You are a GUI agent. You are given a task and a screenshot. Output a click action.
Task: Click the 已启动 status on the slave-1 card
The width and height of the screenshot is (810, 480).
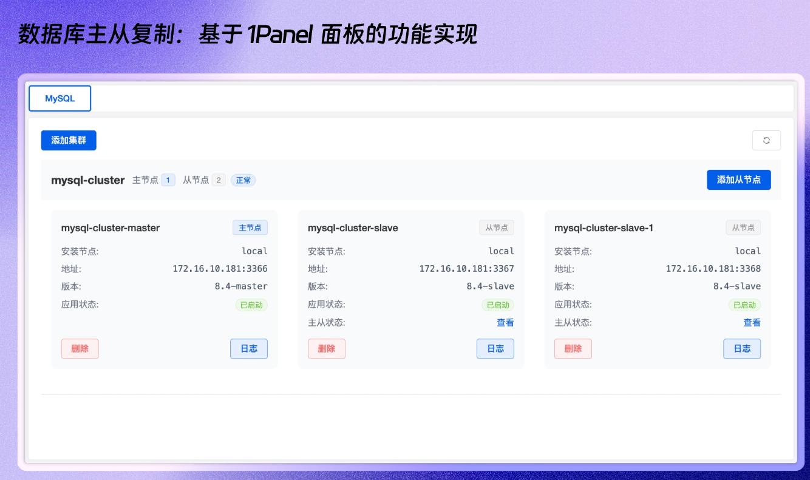click(x=744, y=305)
